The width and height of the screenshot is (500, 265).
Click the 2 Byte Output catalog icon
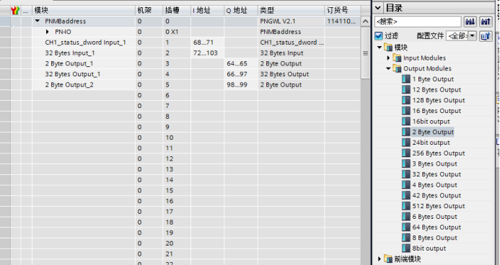[406, 132]
